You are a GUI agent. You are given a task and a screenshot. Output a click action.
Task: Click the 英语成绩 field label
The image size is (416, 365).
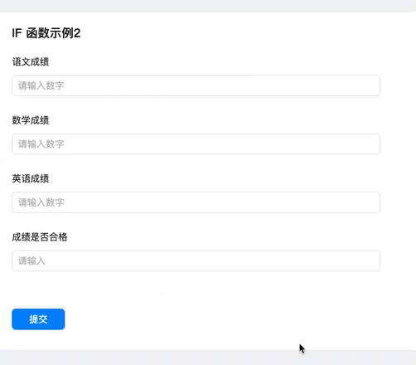31,178
